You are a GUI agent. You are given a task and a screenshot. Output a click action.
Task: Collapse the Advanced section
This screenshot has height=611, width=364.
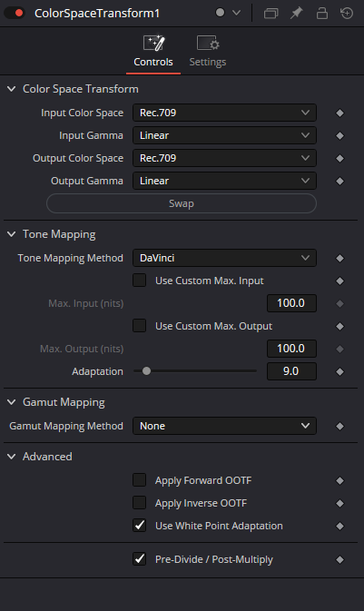click(x=12, y=457)
